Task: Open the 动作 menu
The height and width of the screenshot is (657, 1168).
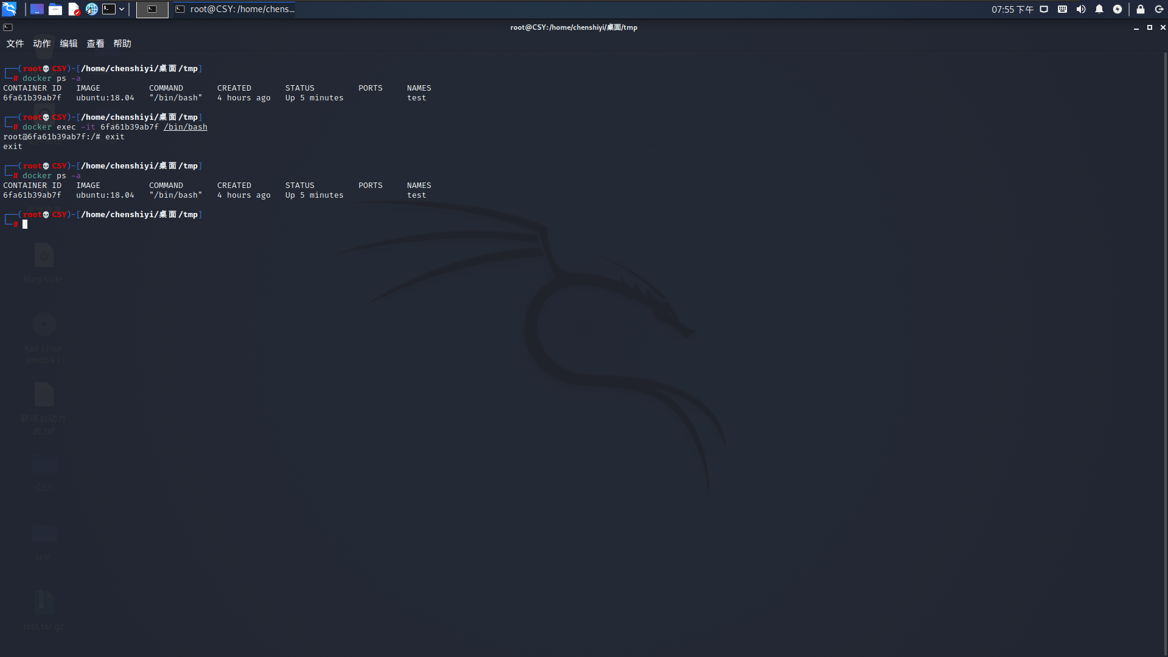Action: pyautogui.click(x=42, y=44)
